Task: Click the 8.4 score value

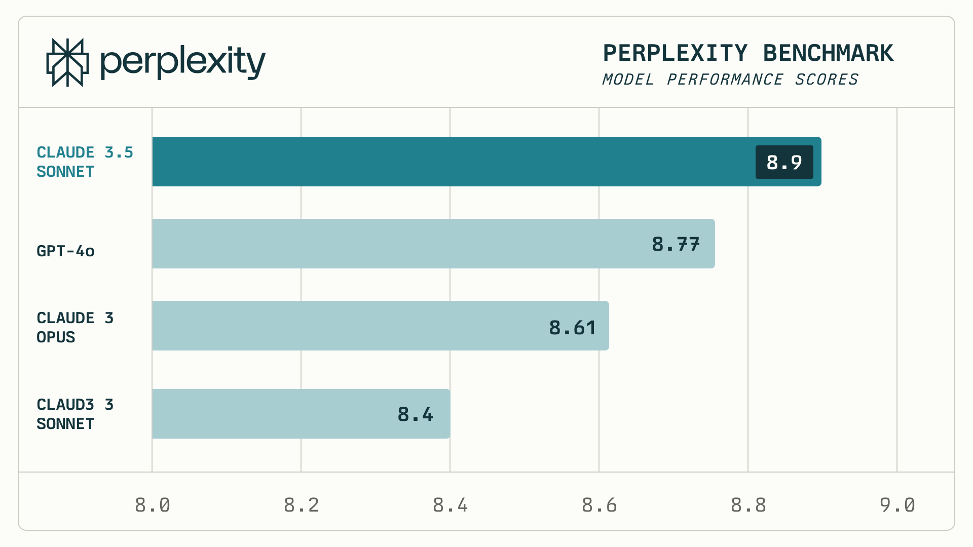Action: coord(415,414)
